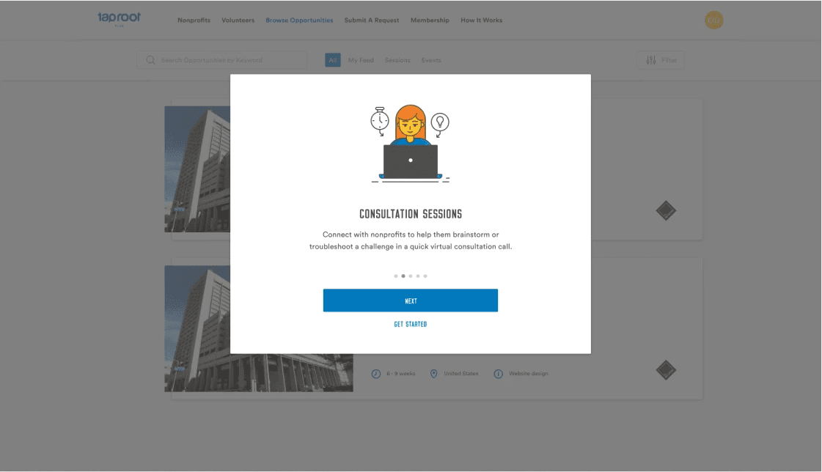Click the Next button in dialog
The height and width of the screenshot is (472, 822).
coord(411,300)
